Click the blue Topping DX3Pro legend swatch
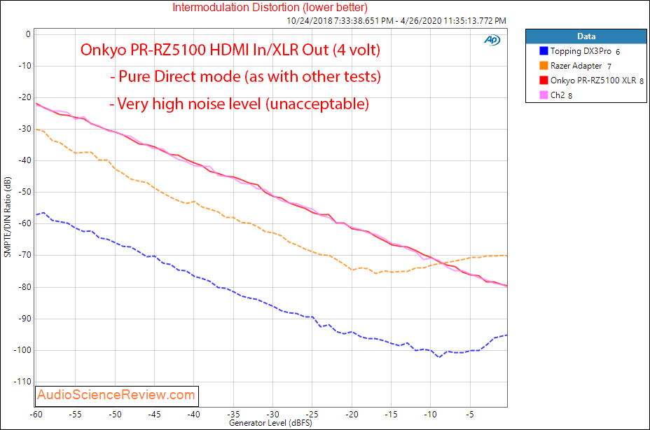This screenshot has height=430, width=650. pyautogui.click(x=544, y=51)
